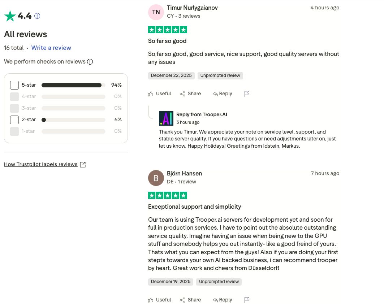The image size is (384, 304).
Task: Toggle the 4-star rating filter
Action: click(x=14, y=96)
